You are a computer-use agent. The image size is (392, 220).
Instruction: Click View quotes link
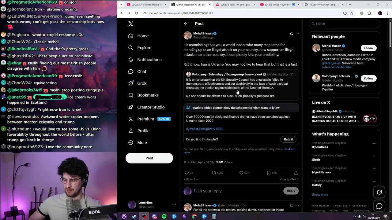[289, 179]
